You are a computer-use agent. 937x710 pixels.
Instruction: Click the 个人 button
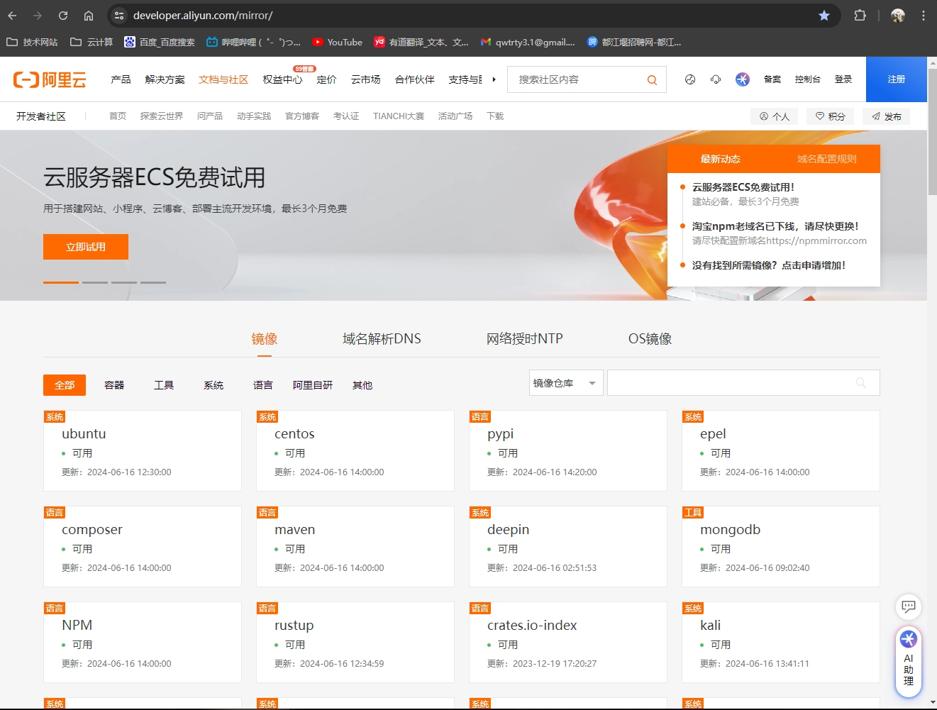point(775,116)
